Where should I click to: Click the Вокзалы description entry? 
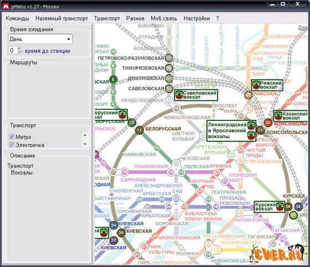pos(22,172)
